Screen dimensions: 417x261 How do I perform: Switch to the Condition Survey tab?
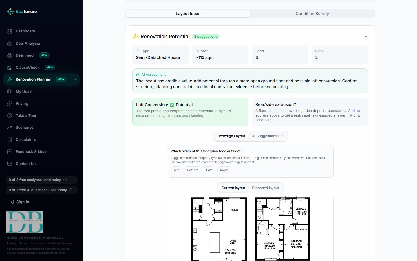312,14
